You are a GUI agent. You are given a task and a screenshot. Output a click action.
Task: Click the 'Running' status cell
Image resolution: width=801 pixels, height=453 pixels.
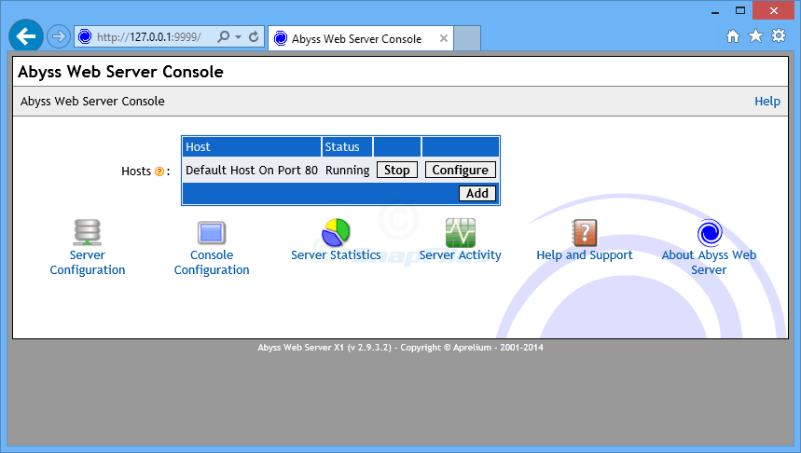click(348, 170)
